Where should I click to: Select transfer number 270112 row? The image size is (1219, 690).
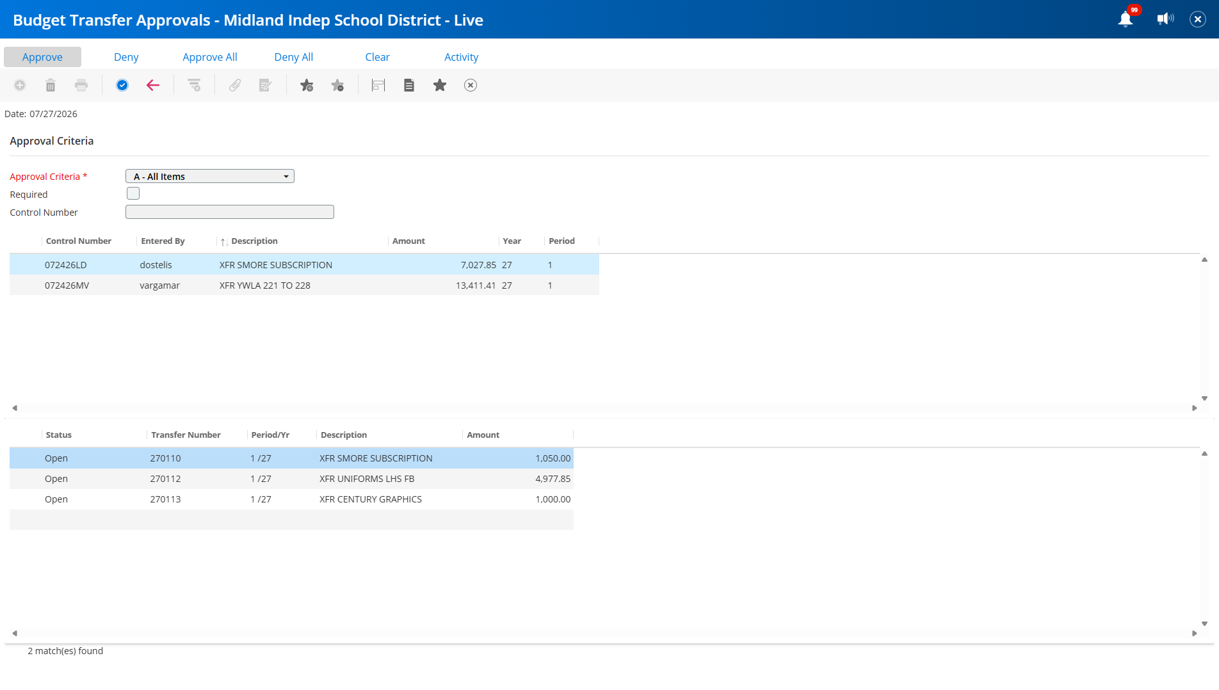(x=291, y=479)
